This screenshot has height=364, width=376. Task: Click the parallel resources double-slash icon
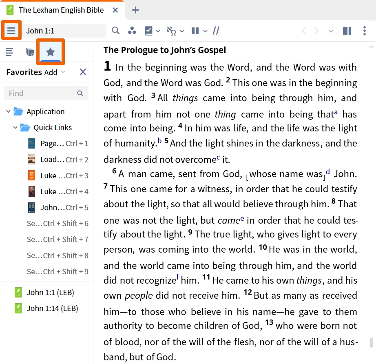pyautogui.click(x=216, y=31)
